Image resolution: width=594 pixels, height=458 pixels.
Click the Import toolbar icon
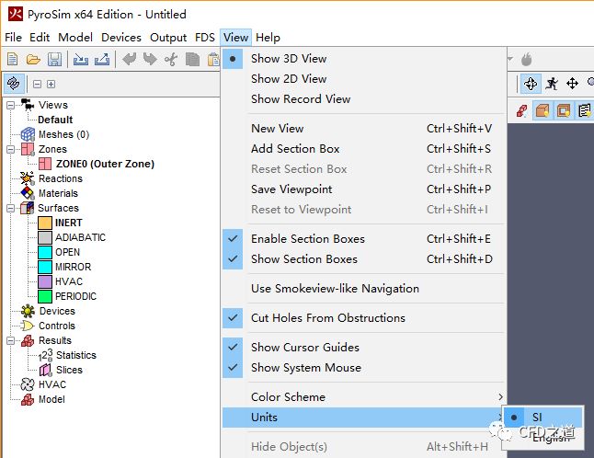tap(81, 60)
